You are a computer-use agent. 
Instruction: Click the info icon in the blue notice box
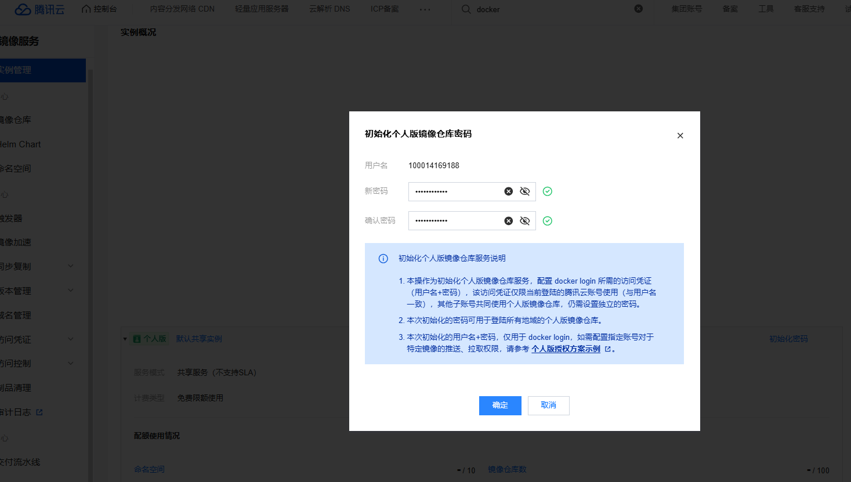pyautogui.click(x=383, y=258)
